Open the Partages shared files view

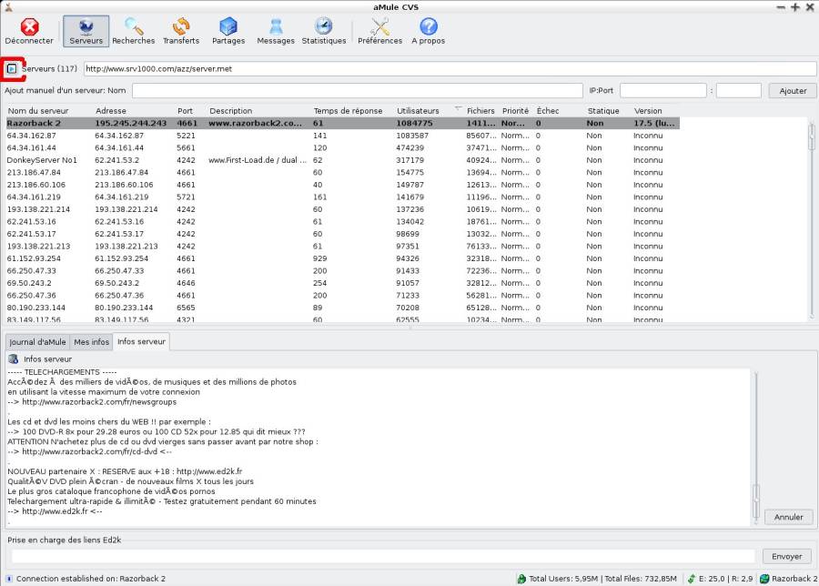228,31
